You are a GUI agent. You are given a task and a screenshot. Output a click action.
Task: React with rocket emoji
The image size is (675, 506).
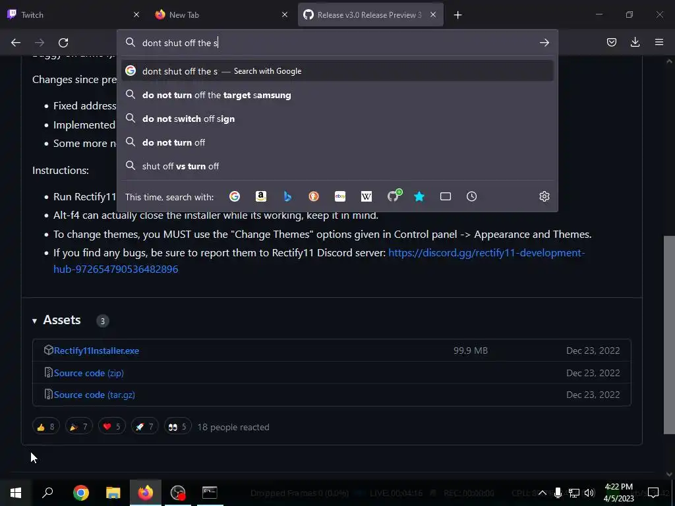coord(144,427)
